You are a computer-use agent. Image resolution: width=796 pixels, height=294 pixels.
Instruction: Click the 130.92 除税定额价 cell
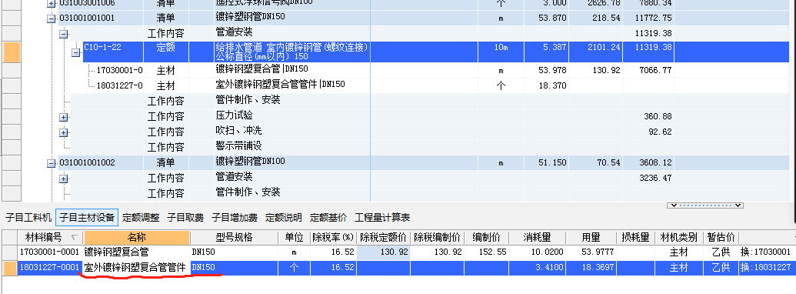point(383,252)
